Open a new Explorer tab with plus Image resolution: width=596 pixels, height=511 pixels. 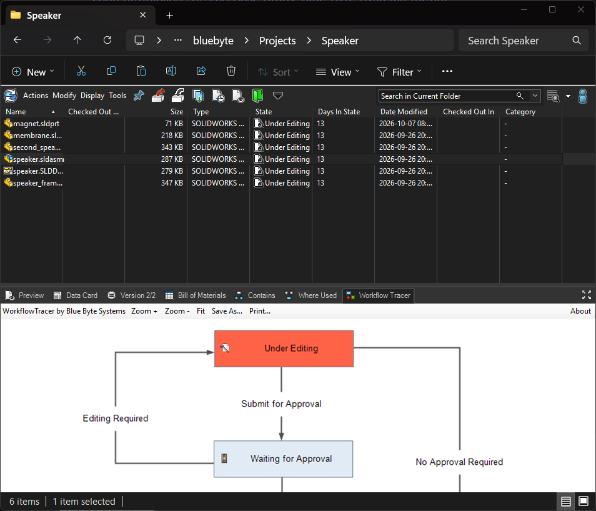(x=169, y=15)
